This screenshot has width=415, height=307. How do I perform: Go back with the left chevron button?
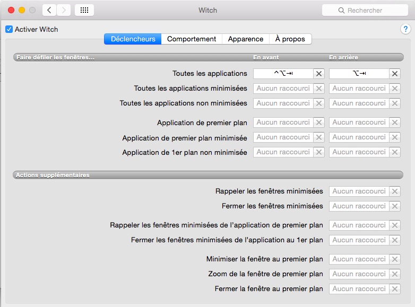click(x=49, y=10)
